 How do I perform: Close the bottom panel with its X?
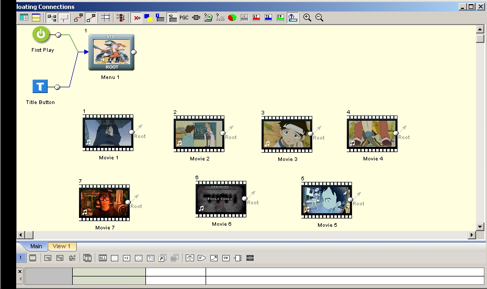pos(20,272)
